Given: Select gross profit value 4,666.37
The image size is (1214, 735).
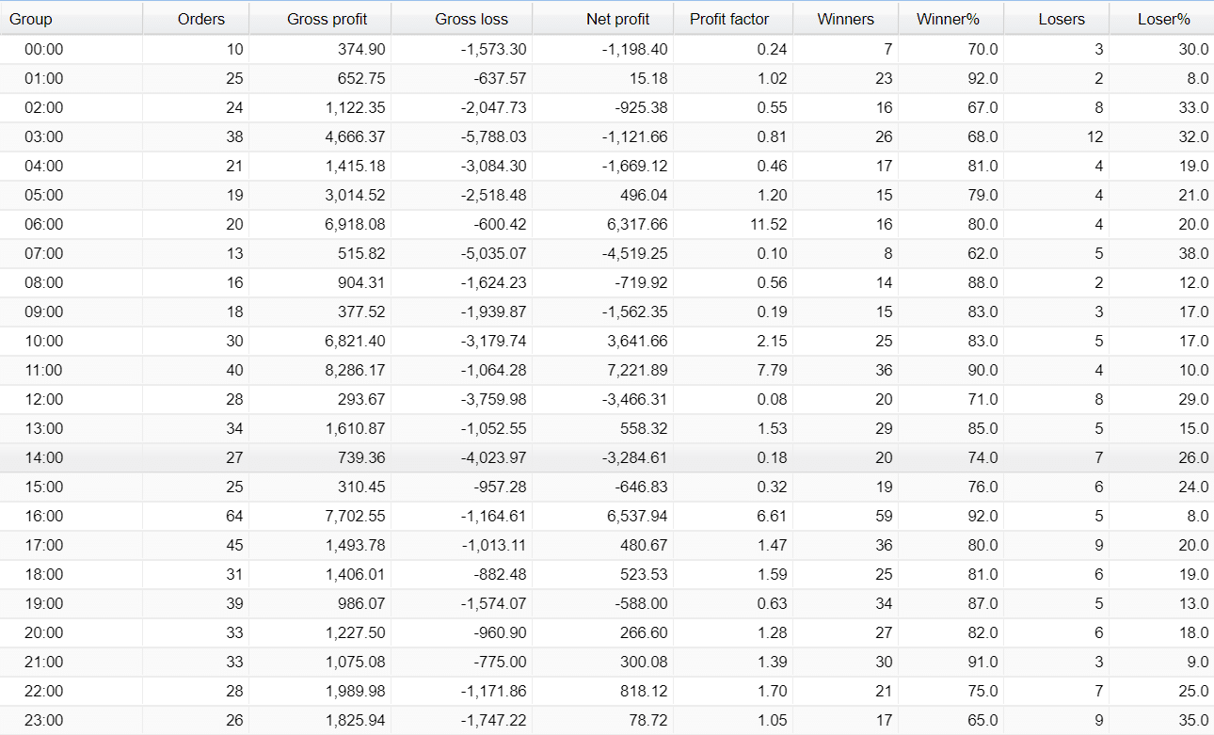Looking at the screenshot, I should [356, 137].
